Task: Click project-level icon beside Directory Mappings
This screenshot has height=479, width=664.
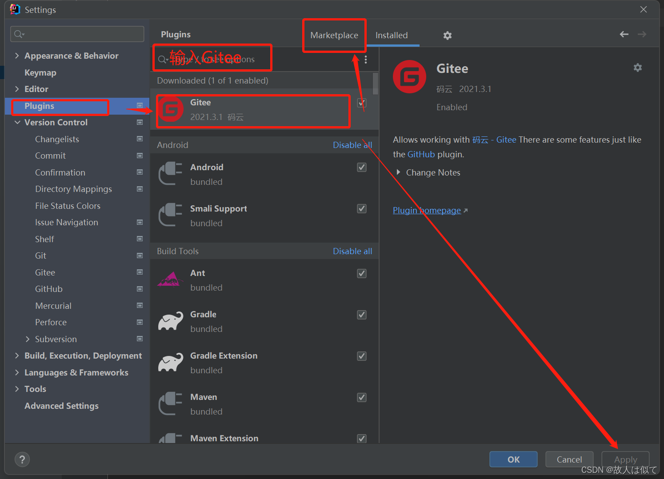Action: [x=140, y=189]
